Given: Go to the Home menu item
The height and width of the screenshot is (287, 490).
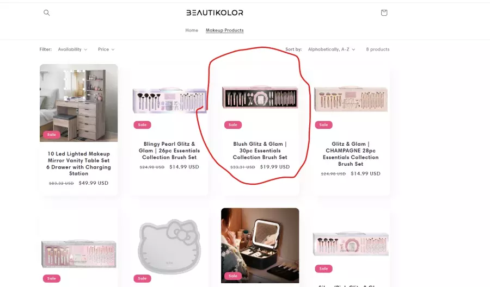Looking at the screenshot, I should (192, 30).
